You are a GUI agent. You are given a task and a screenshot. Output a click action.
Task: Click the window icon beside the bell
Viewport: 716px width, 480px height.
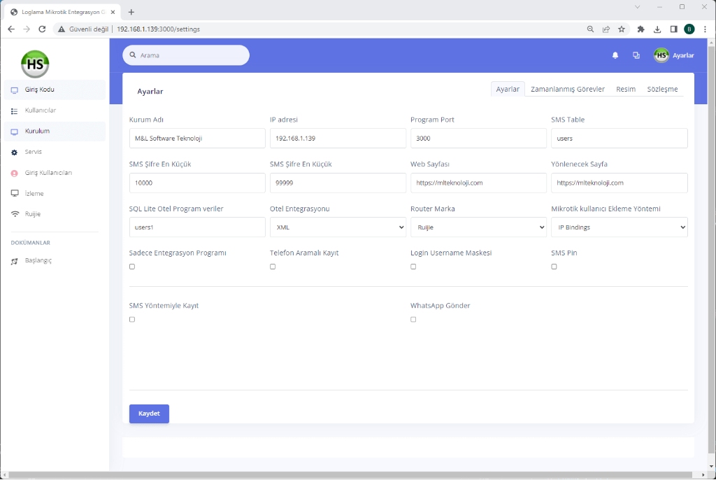point(636,55)
